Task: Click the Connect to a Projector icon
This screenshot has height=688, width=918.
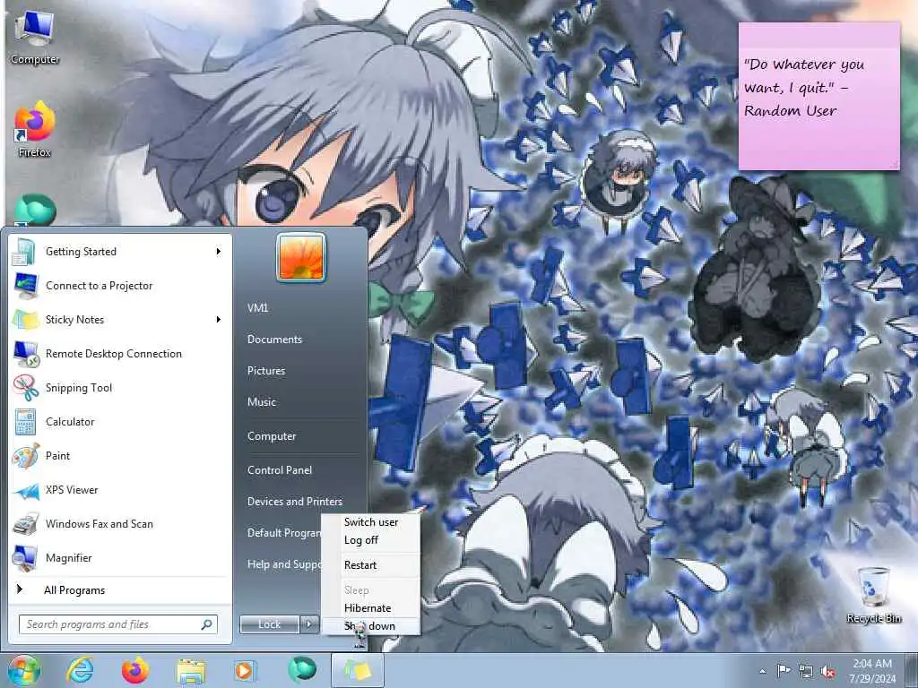Action: point(25,286)
